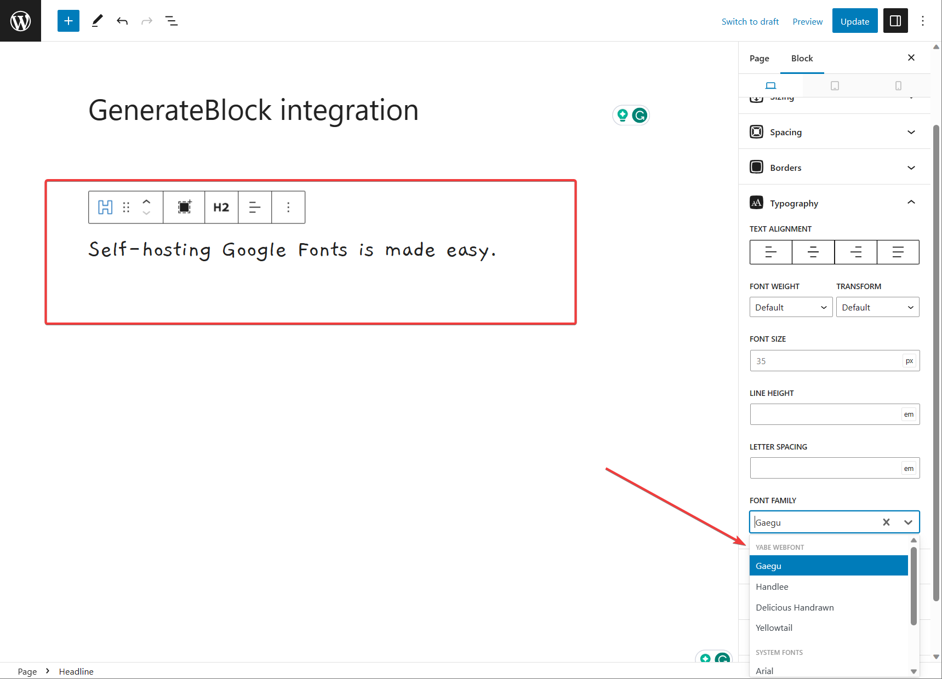Move the Headline block up
Image resolution: width=942 pixels, height=679 pixels.
146,201
